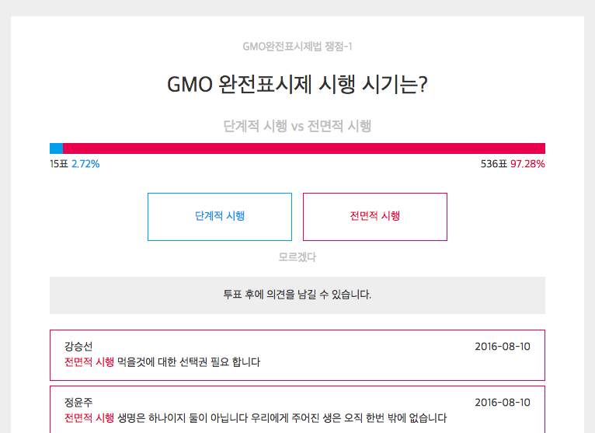The image size is (595, 433).
Task: Click the 536표 vote count
Action: (493, 164)
